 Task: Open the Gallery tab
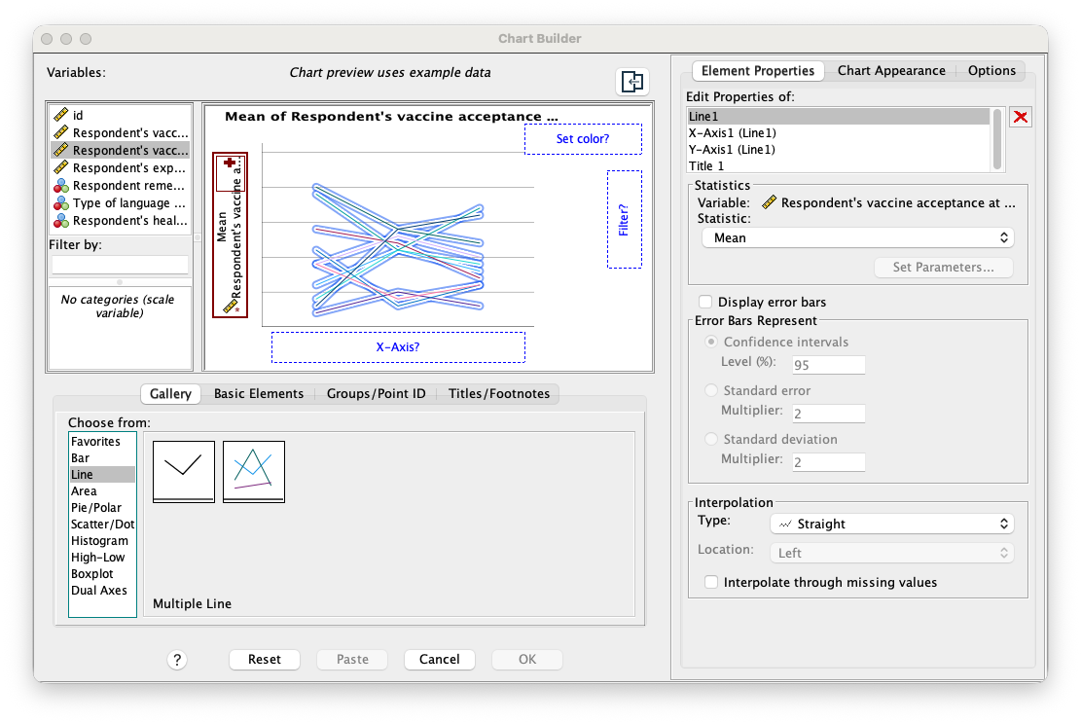pos(170,394)
